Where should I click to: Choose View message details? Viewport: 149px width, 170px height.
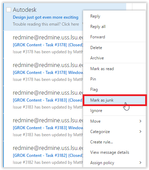coord(110,152)
